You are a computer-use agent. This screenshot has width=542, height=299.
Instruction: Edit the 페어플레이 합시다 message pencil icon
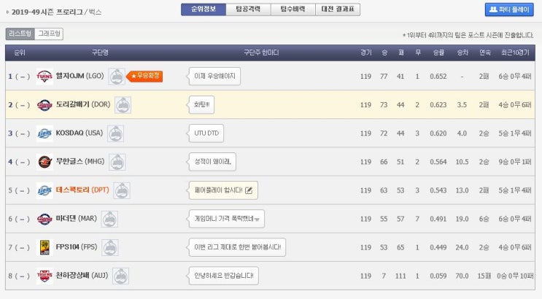(x=249, y=190)
